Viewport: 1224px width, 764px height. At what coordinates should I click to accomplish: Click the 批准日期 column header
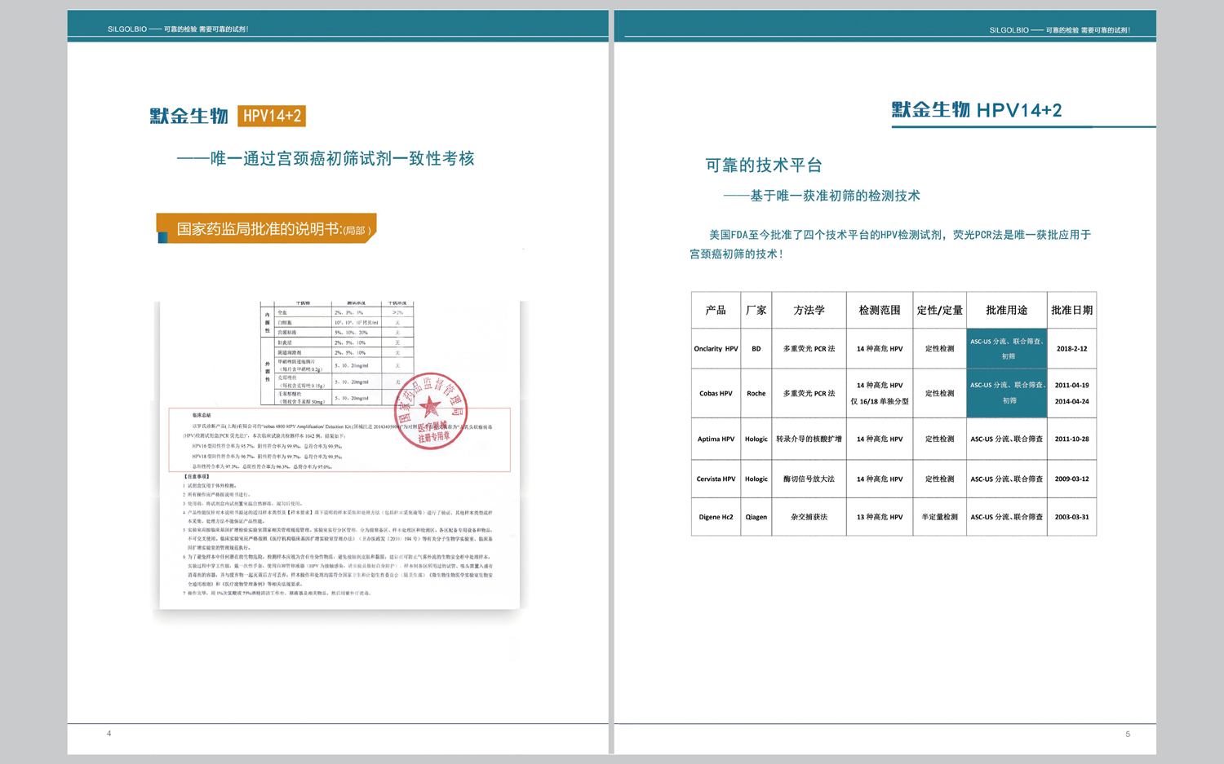pos(1071,310)
